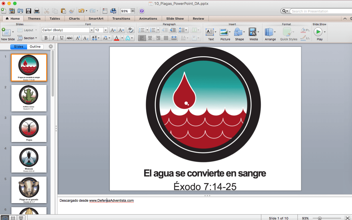The width and height of the screenshot is (352, 220).
Task: Print using the printer icon
Action: [x=37, y=11]
